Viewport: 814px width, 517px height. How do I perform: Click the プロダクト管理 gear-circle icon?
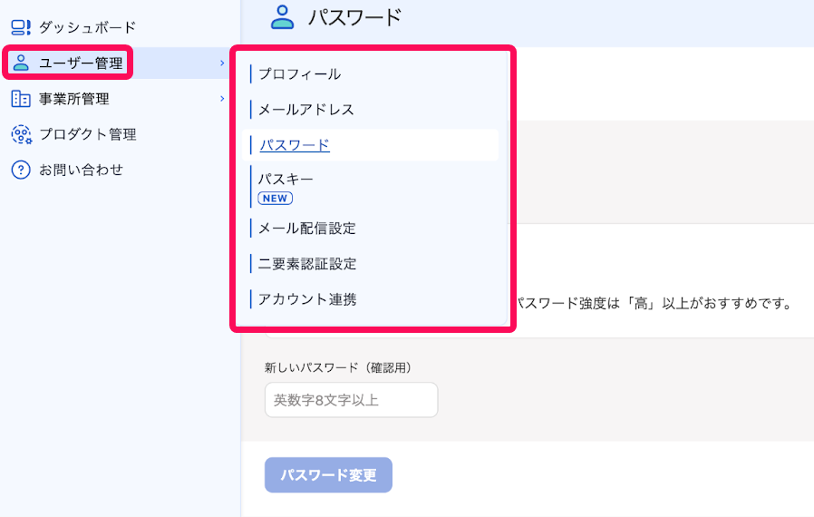21,134
